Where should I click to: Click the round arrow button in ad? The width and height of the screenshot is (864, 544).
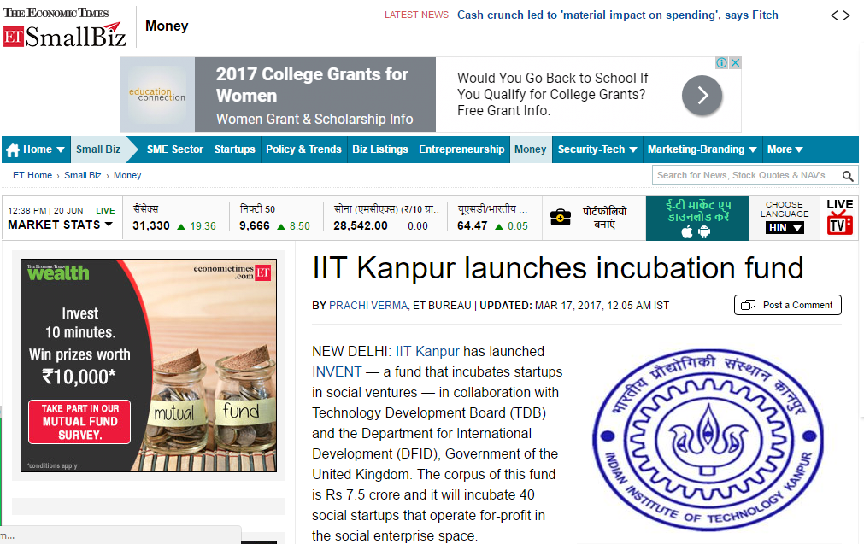point(702,96)
